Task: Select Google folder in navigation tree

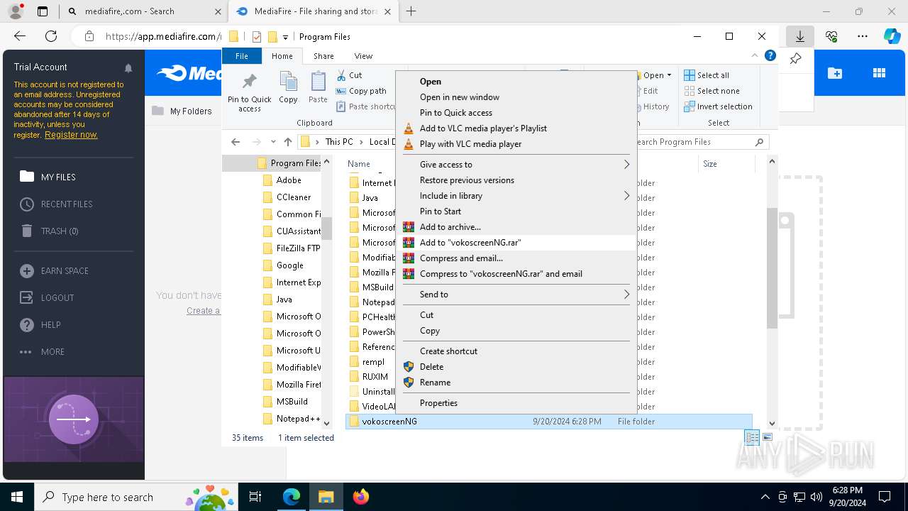Action: pos(284,265)
